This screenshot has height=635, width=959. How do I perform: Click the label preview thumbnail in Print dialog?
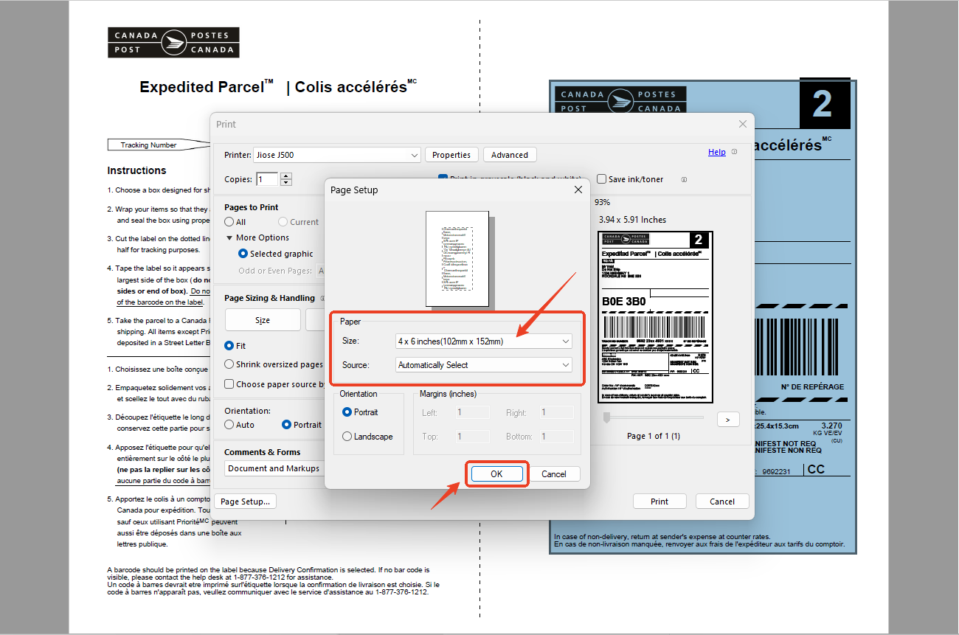(x=656, y=317)
